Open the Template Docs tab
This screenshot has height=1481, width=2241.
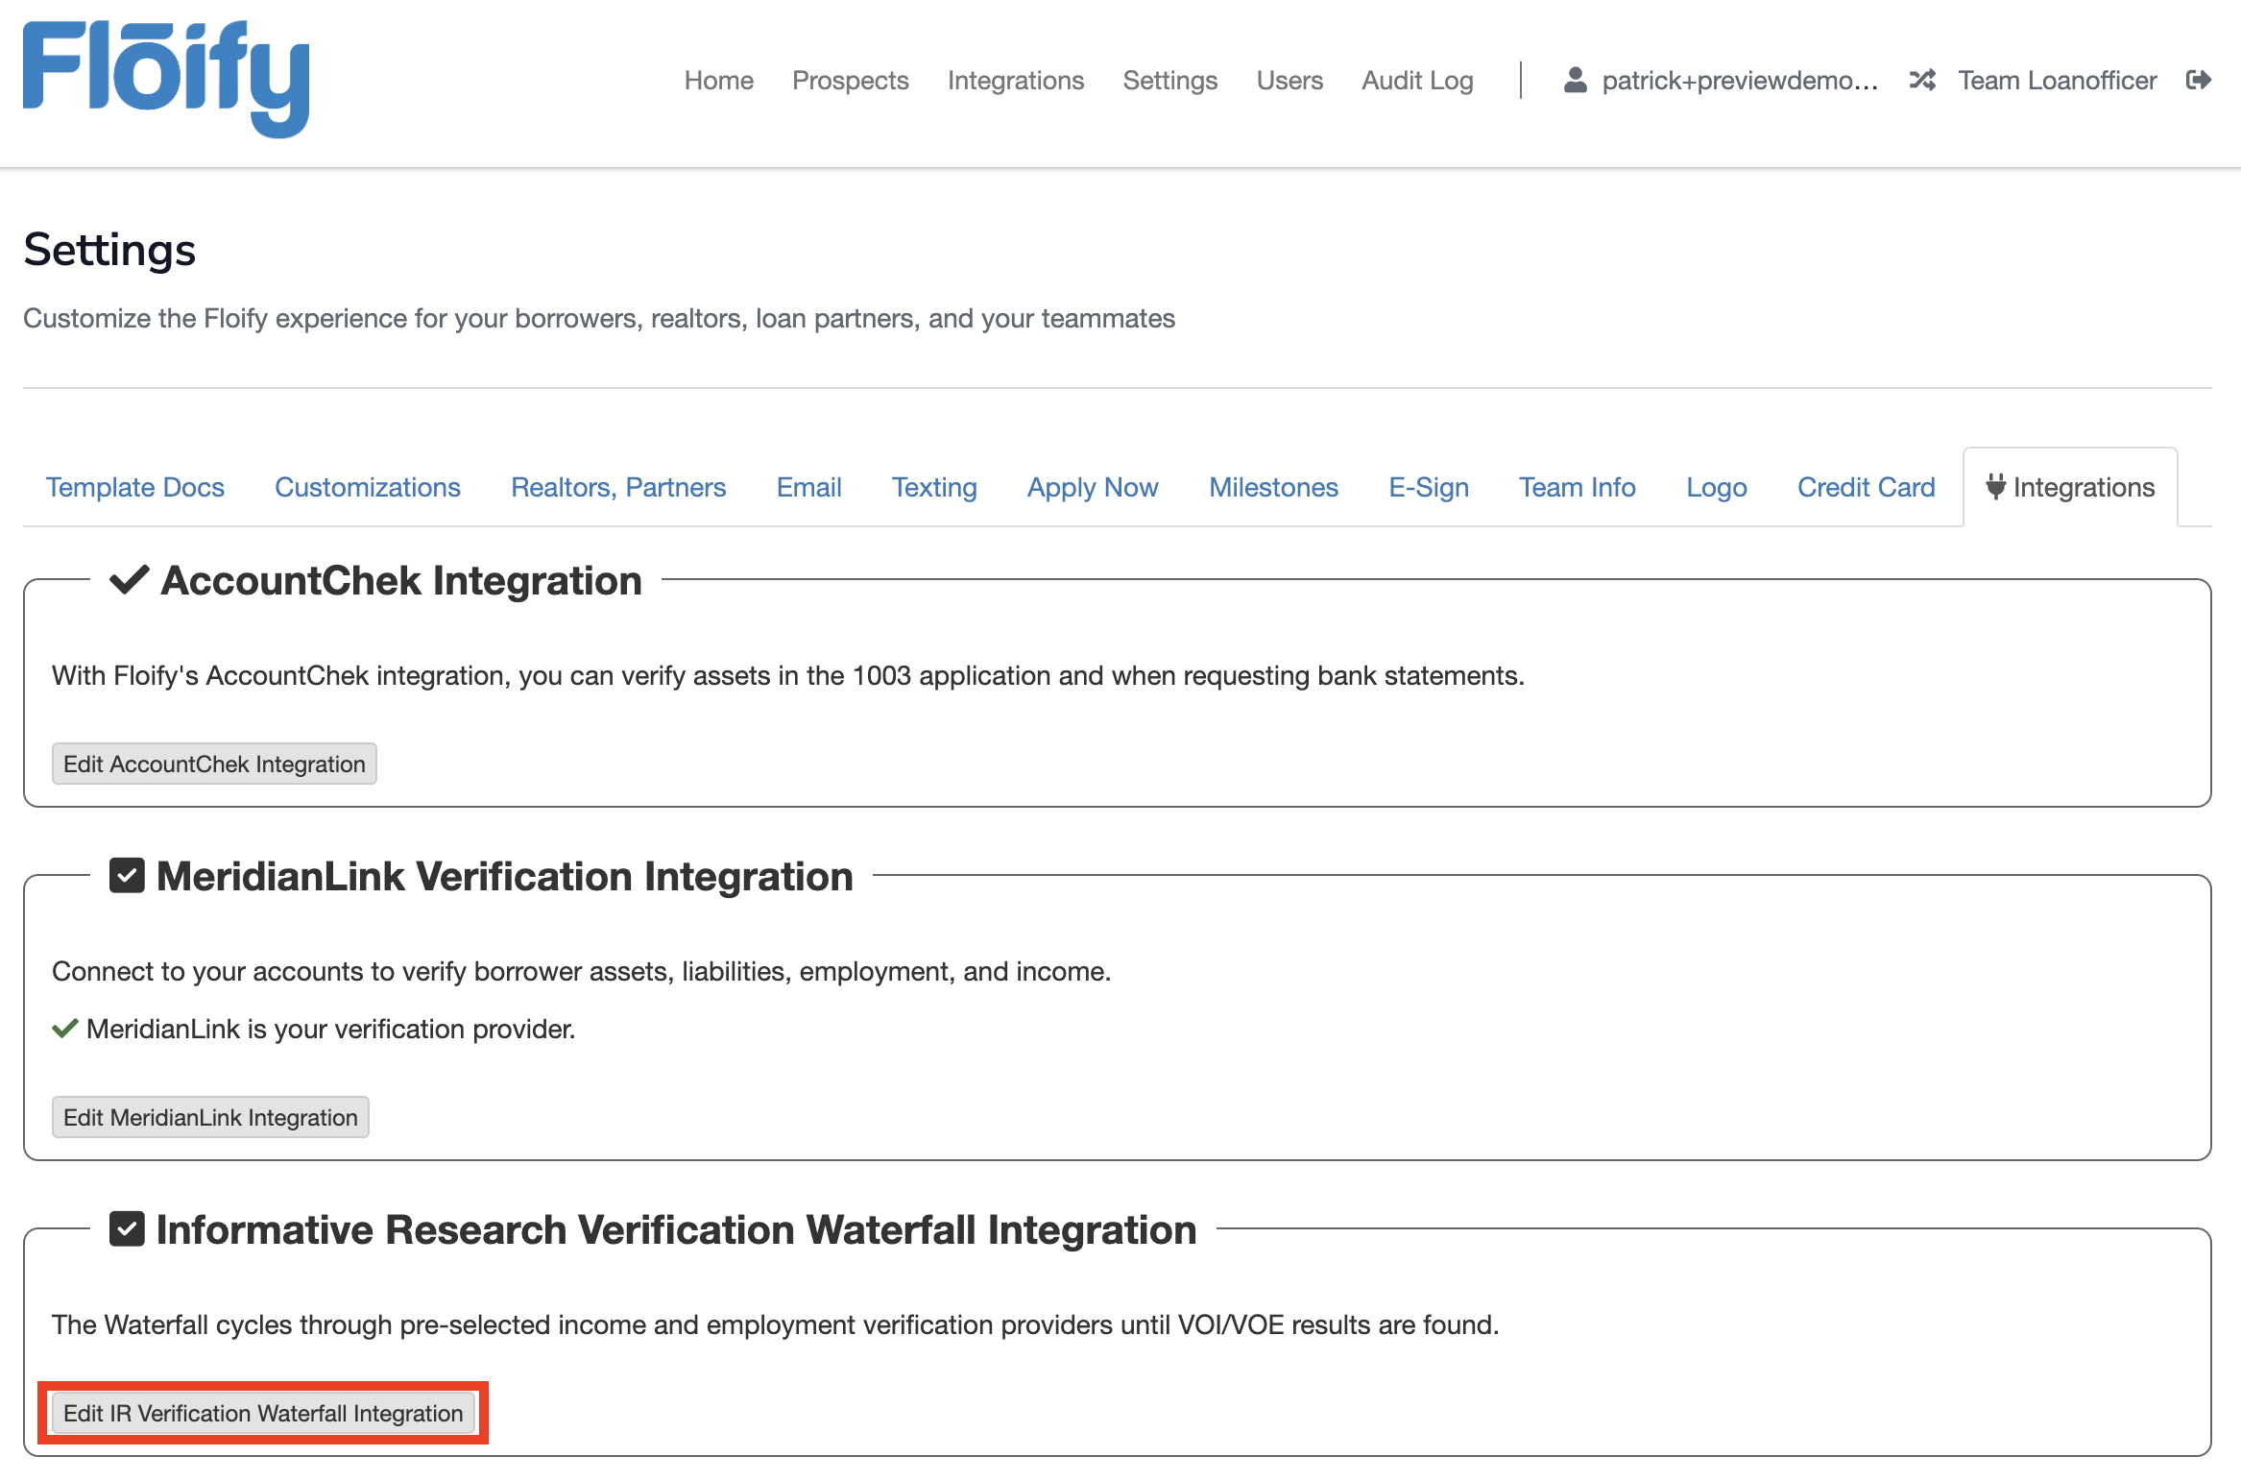(134, 487)
